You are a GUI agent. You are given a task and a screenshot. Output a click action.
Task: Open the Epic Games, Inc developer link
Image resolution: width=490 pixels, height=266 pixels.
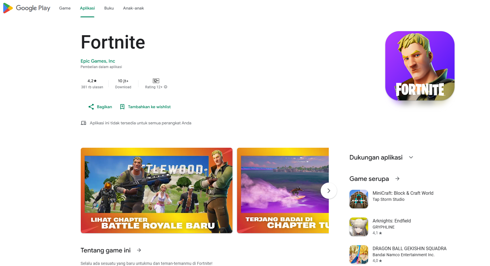tap(98, 61)
